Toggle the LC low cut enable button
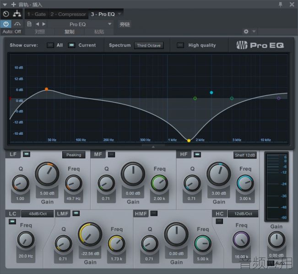 [12, 221]
